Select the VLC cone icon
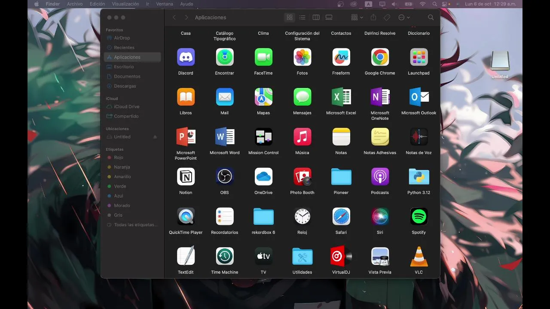550x309 pixels. (419, 257)
